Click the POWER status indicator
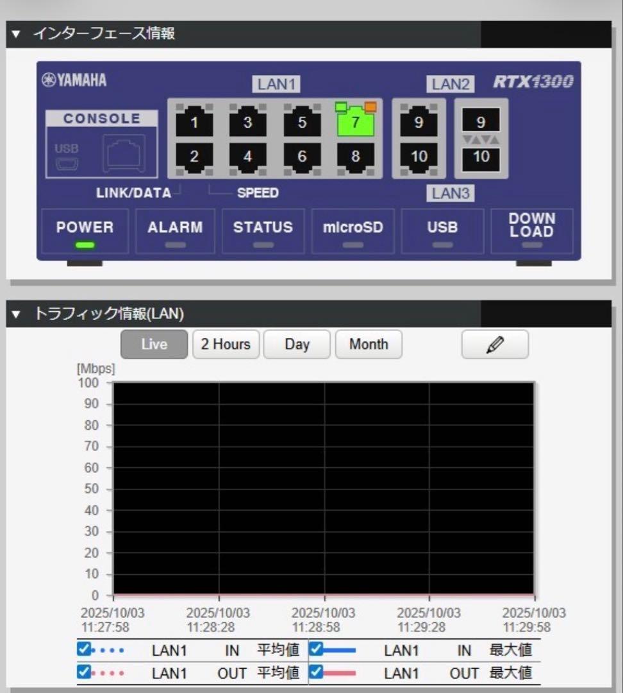The image size is (623, 693). 85,244
